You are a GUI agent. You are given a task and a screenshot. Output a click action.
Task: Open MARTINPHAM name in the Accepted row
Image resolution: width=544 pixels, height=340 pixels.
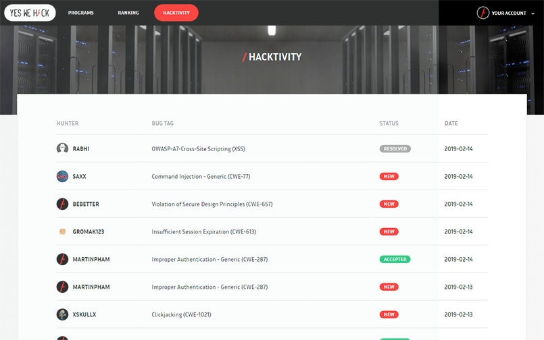tap(91, 259)
